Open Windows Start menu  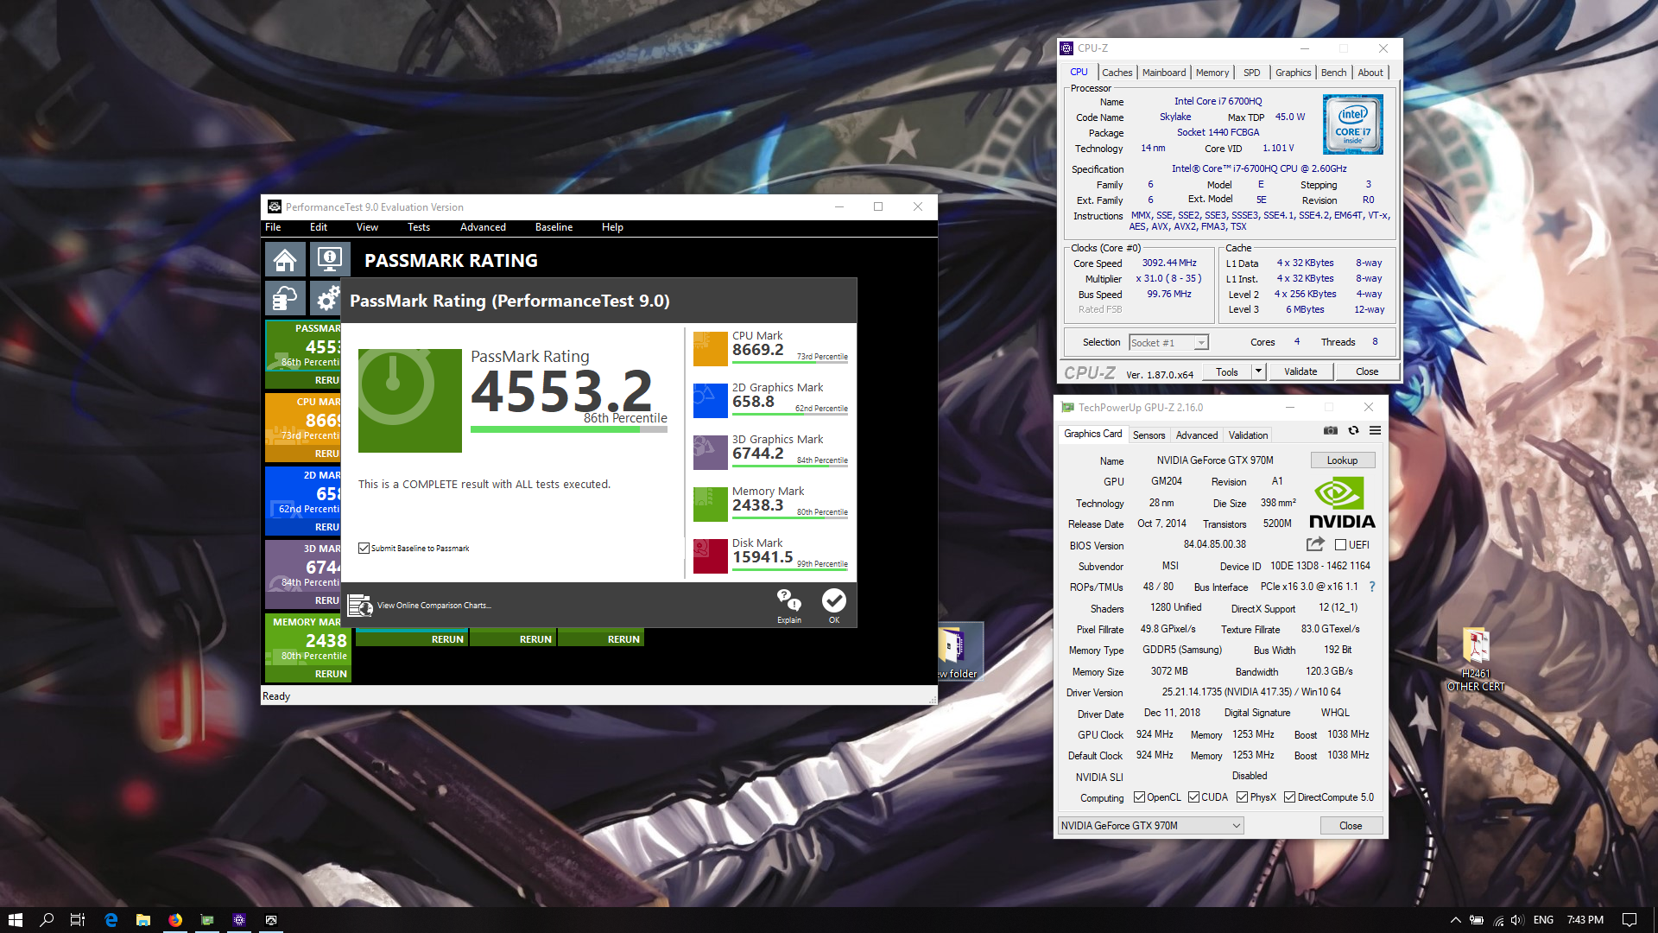coord(15,920)
